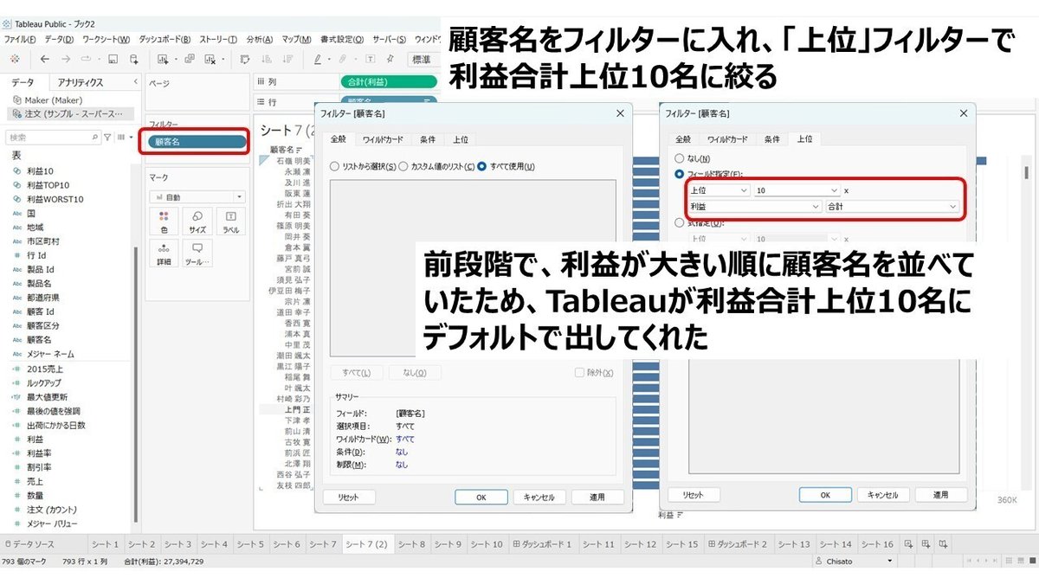This screenshot has width=1039, height=584.
Task: Enable the なし option in the 上位 tab
Action: [679, 158]
